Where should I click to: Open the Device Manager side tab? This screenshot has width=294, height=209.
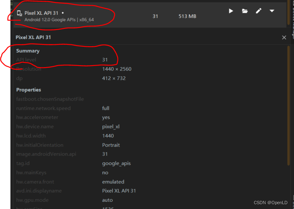pyautogui.click(x=293, y=20)
